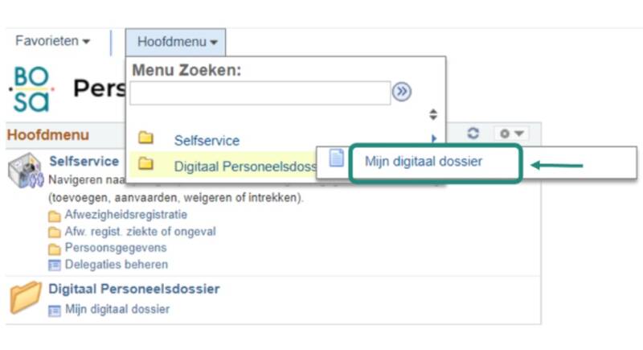
Task: Click the menu search go button
Action: pyautogui.click(x=402, y=93)
